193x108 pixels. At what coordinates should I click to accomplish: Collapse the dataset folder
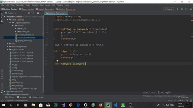pyautogui.click(x=13, y=25)
